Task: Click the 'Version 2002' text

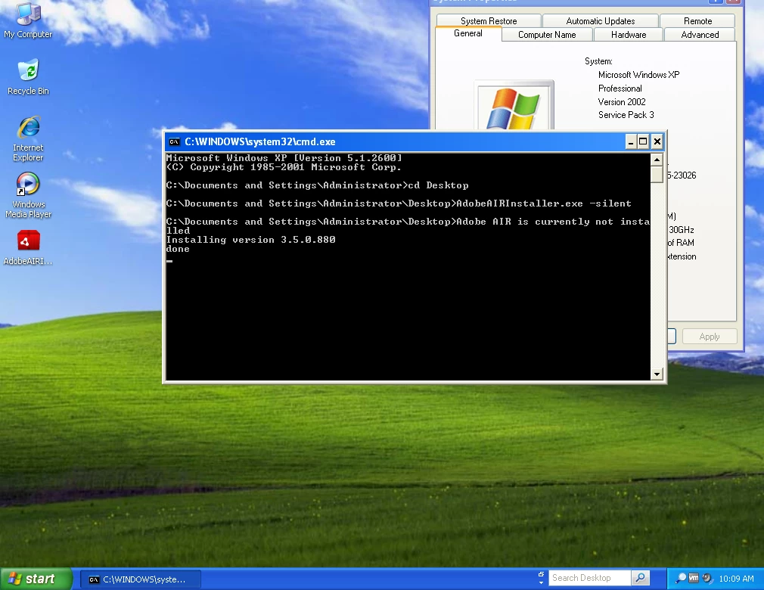Action: (x=622, y=102)
